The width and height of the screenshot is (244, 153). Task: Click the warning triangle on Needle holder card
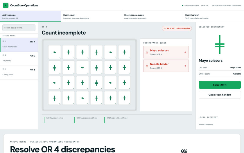tap(147, 66)
